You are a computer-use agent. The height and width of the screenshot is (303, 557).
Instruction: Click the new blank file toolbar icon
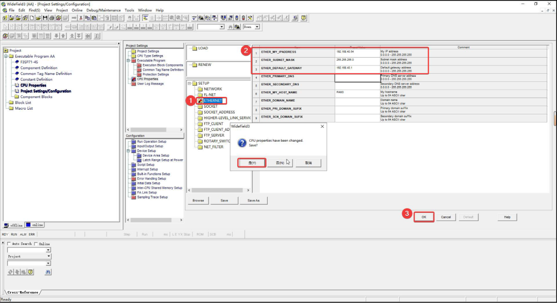pos(31,18)
